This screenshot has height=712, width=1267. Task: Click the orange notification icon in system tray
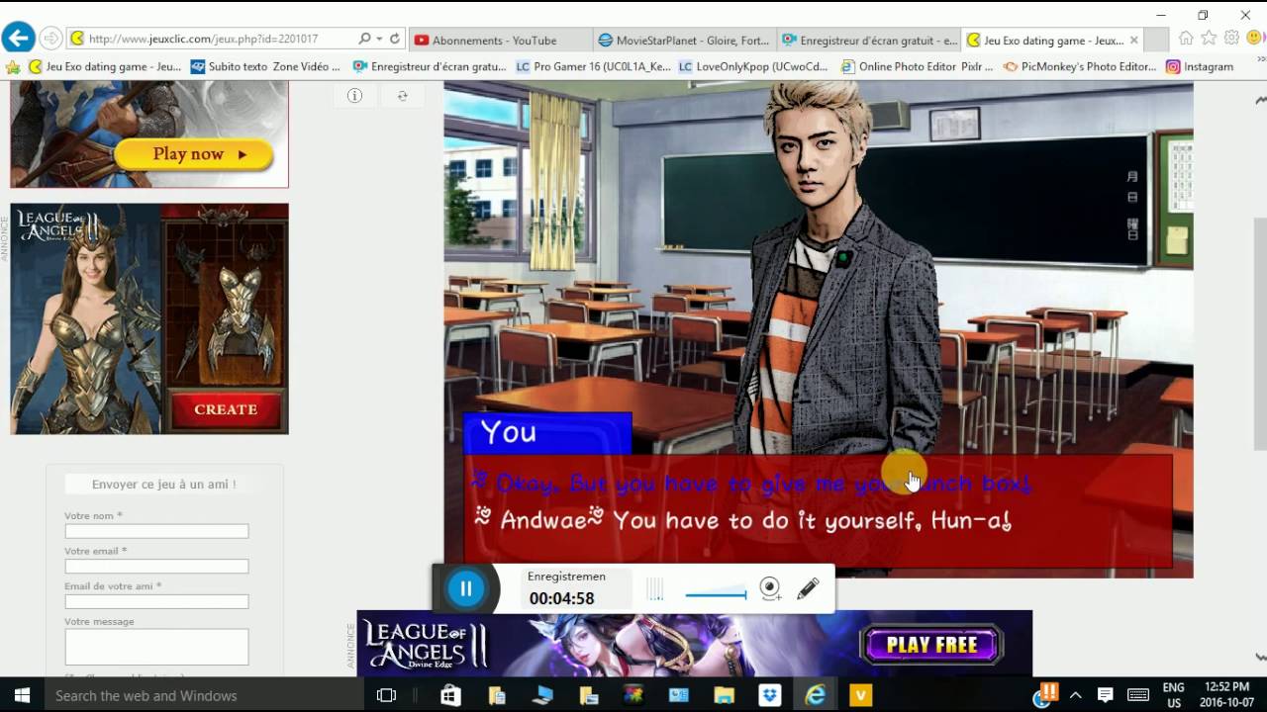[1047, 691]
